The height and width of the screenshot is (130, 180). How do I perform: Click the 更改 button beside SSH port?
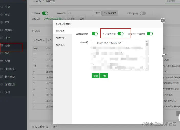tap(98, 13)
